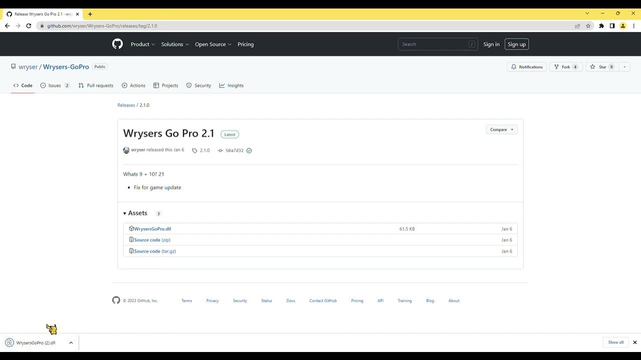Open the browser extensions puzzle icon

tap(601, 25)
